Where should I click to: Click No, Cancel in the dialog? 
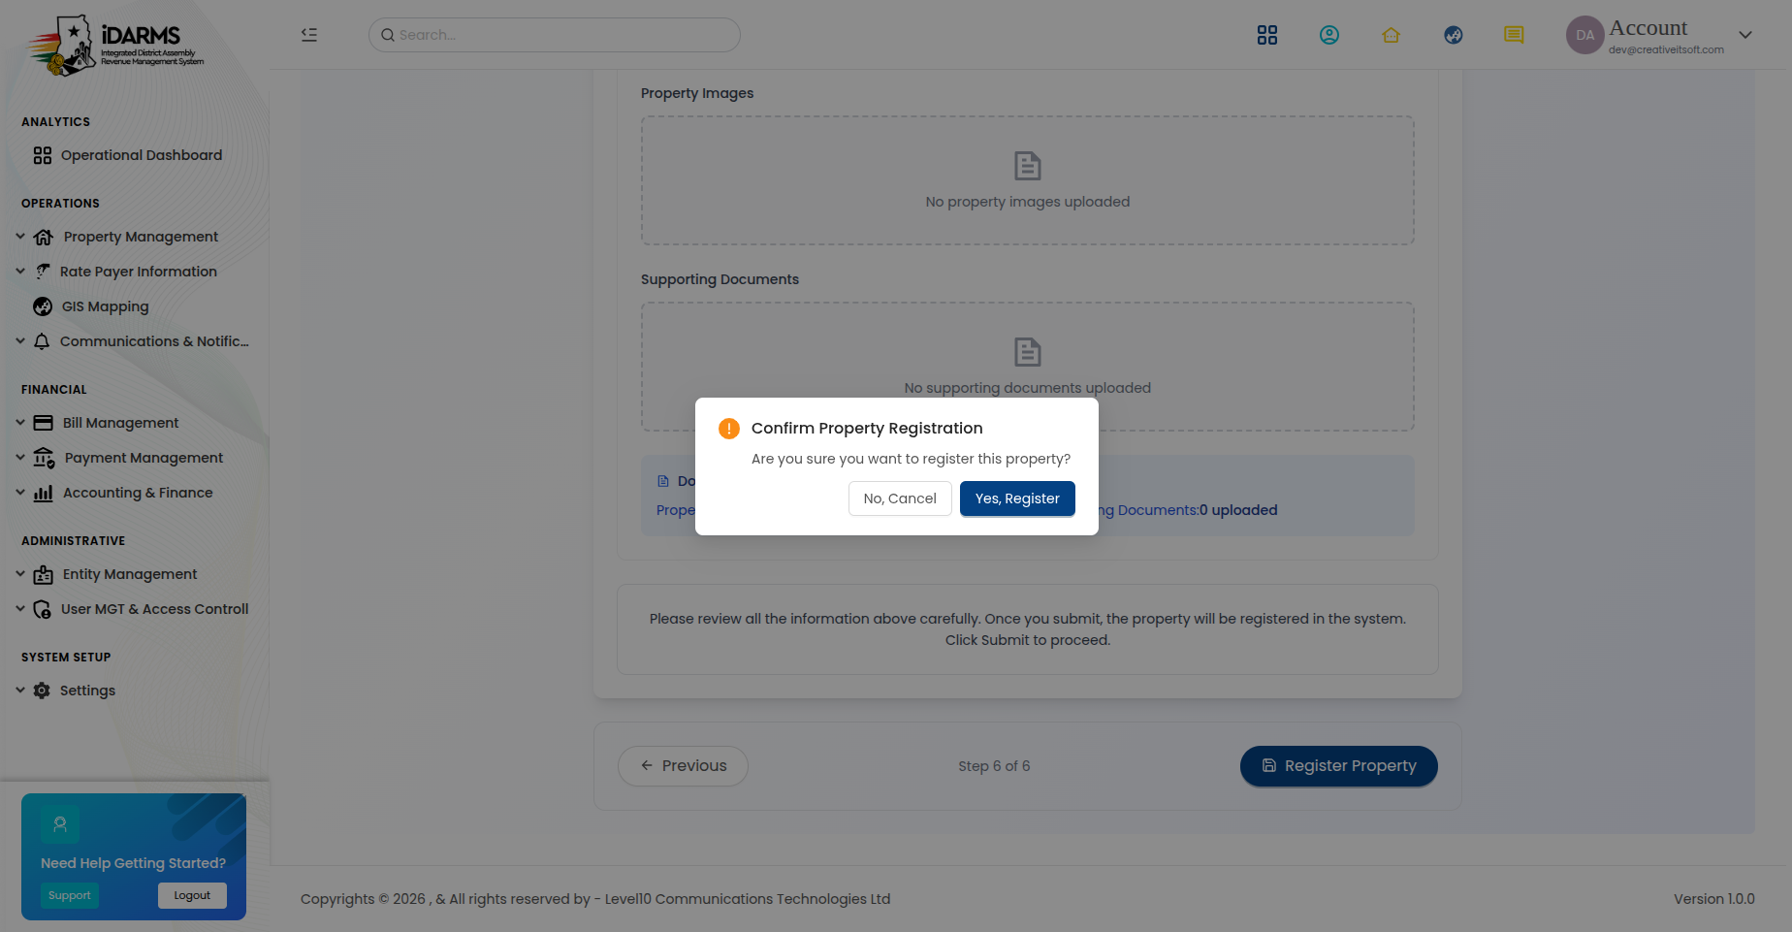pyautogui.click(x=900, y=498)
